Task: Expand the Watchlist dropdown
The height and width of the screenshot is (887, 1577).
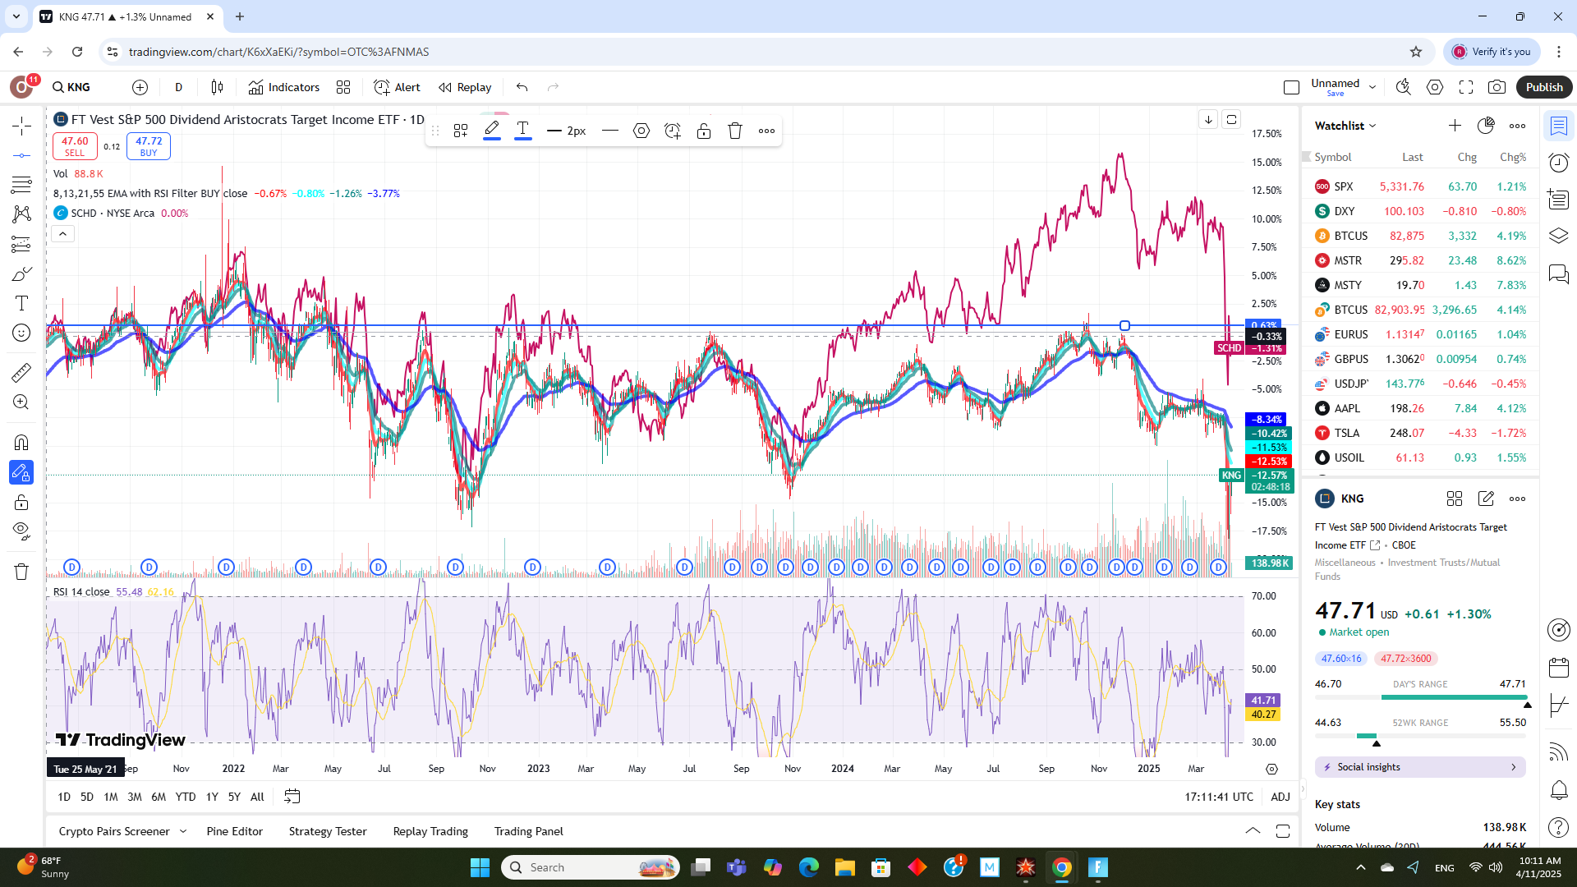Action: [1345, 126]
